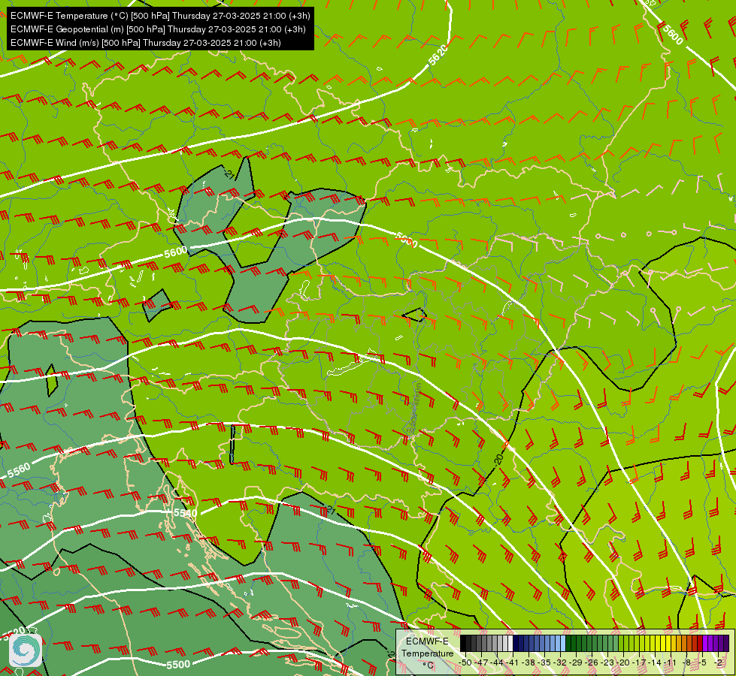
Task: Click the -32 tick label in the legend
Action: coord(560,662)
